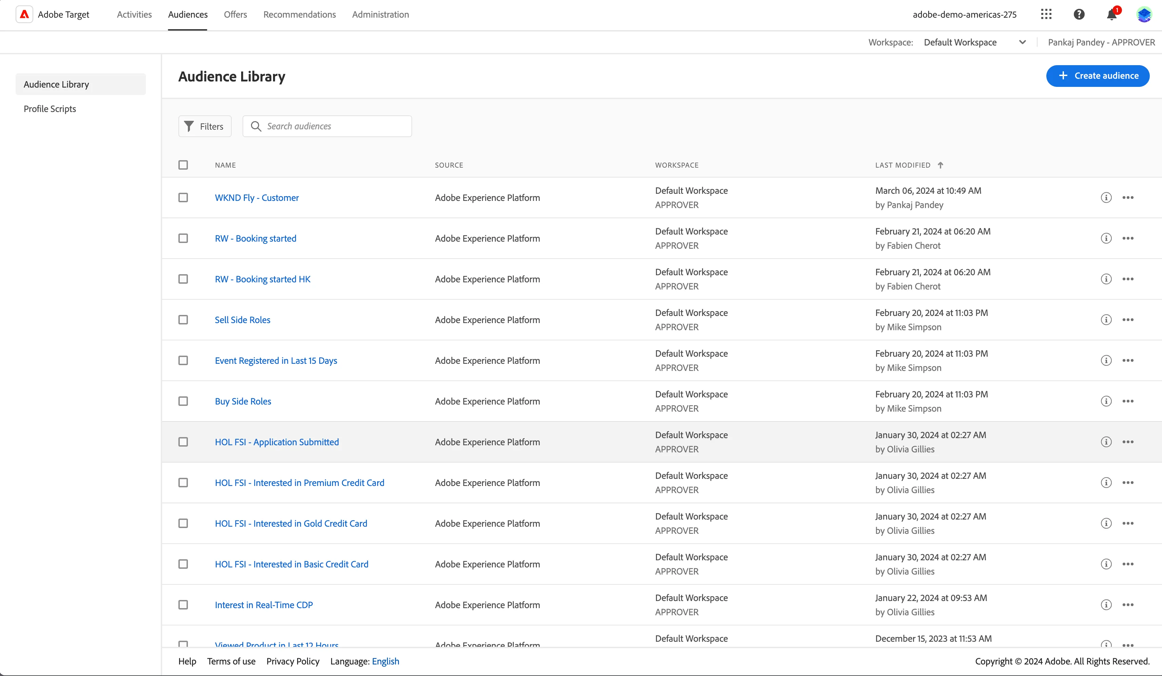The width and height of the screenshot is (1162, 676).
Task: Sort by Last Modified arrow icon
Action: [941, 165]
